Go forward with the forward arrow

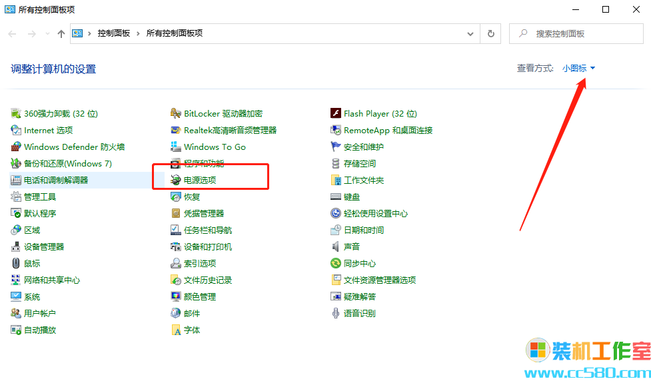tap(31, 33)
